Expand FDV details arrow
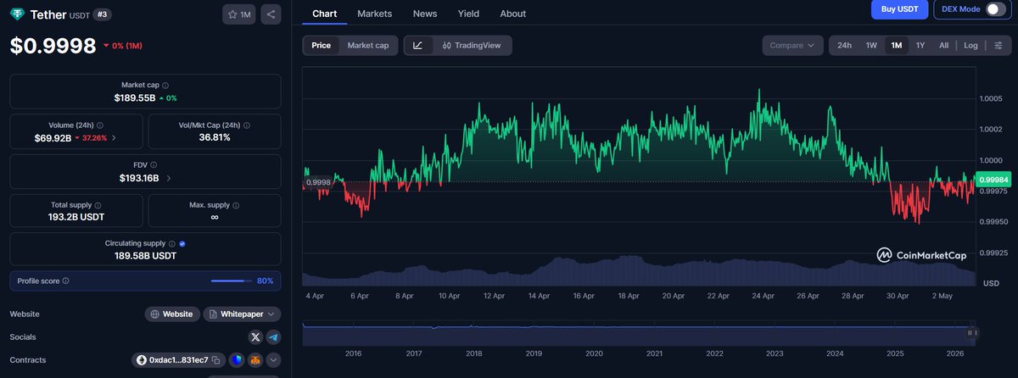The height and width of the screenshot is (378, 1018). pyautogui.click(x=168, y=178)
